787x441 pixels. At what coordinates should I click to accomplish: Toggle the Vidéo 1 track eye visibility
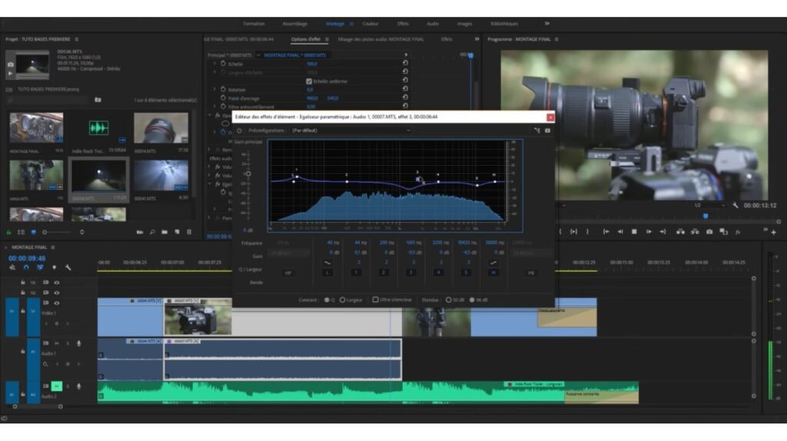click(x=57, y=303)
